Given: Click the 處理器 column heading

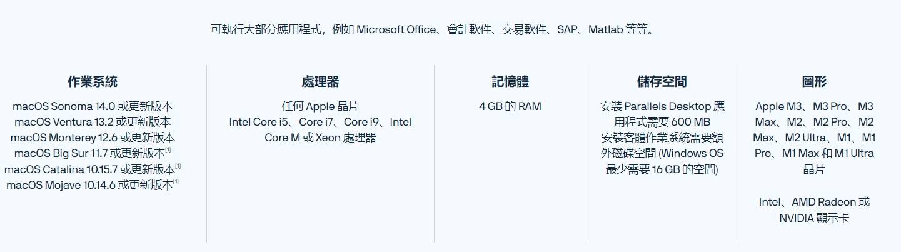Looking at the screenshot, I should (320, 81).
